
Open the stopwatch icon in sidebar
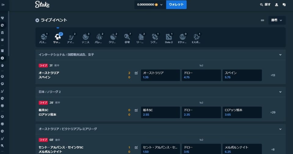2,66
